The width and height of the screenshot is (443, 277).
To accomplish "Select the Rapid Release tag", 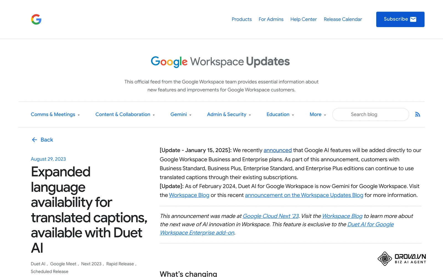I will tap(120, 264).
